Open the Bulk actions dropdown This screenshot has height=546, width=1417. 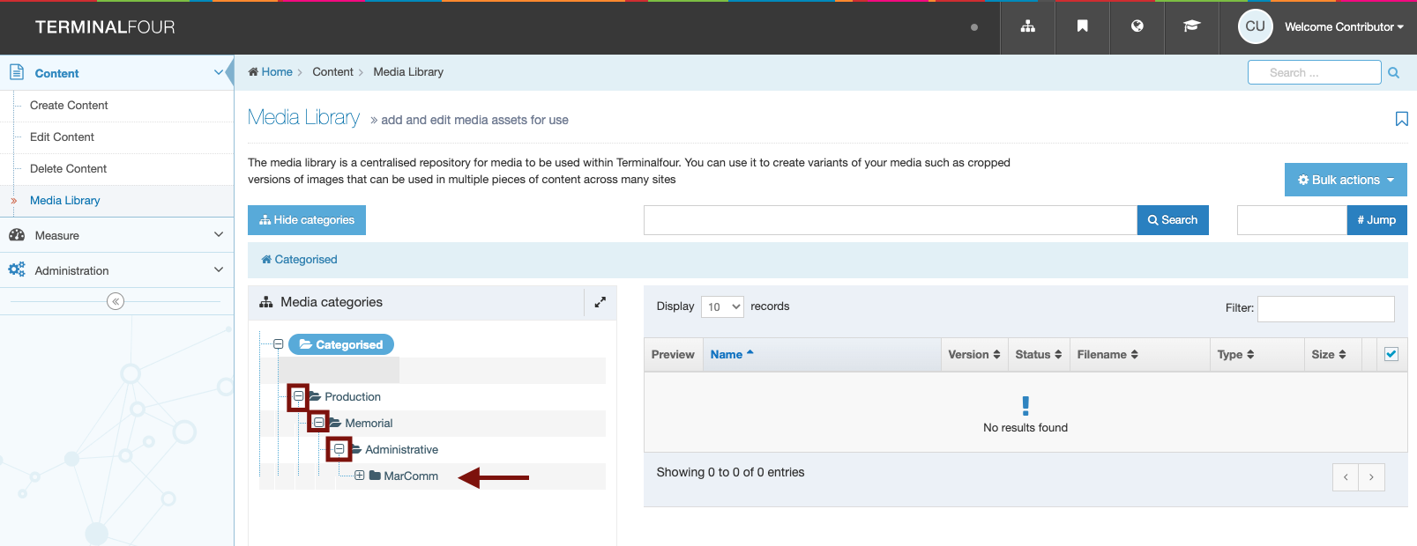point(1346,180)
